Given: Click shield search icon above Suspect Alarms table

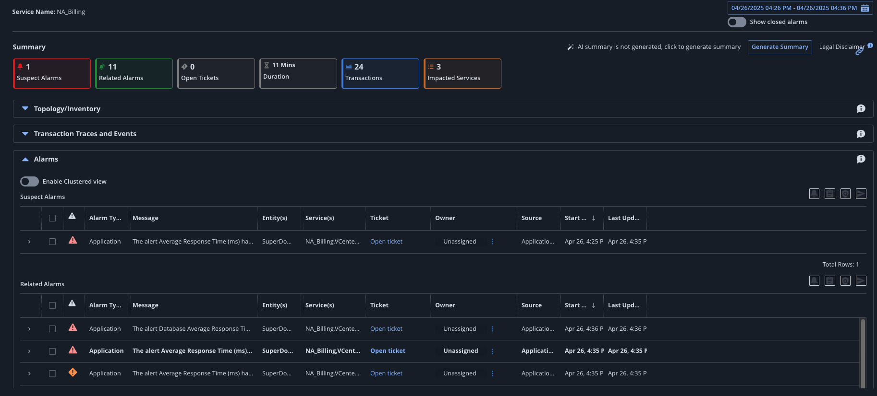Looking at the screenshot, I should tap(845, 194).
